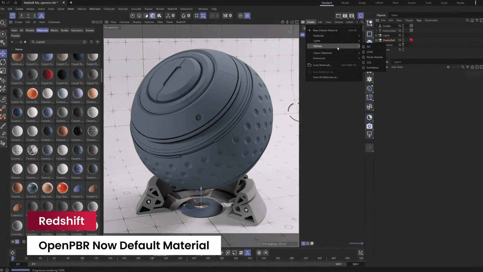
Task: Click the hamburger menu icon in the Object Manager
Action: (377, 20)
